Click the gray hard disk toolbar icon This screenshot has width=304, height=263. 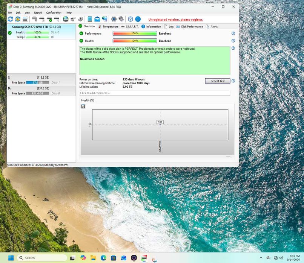pos(34,19)
